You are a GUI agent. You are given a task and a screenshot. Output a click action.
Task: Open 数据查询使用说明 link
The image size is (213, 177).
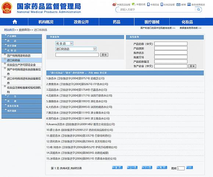point(191,28)
